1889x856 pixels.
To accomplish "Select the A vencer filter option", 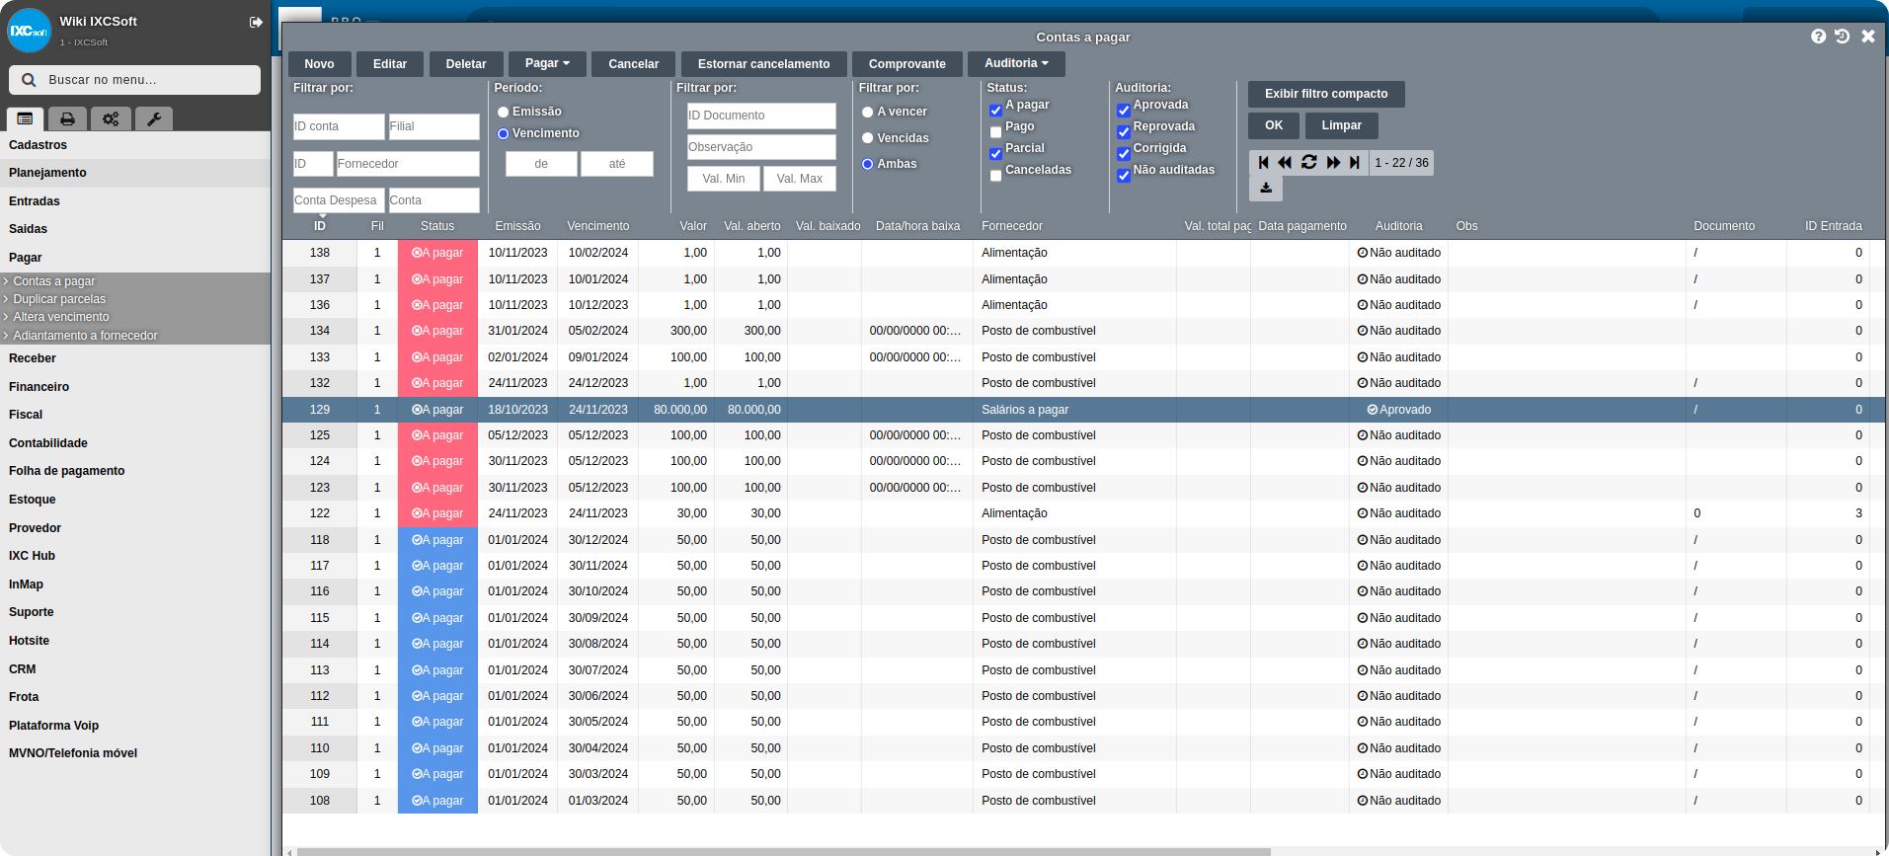I will (x=868, y=113).
